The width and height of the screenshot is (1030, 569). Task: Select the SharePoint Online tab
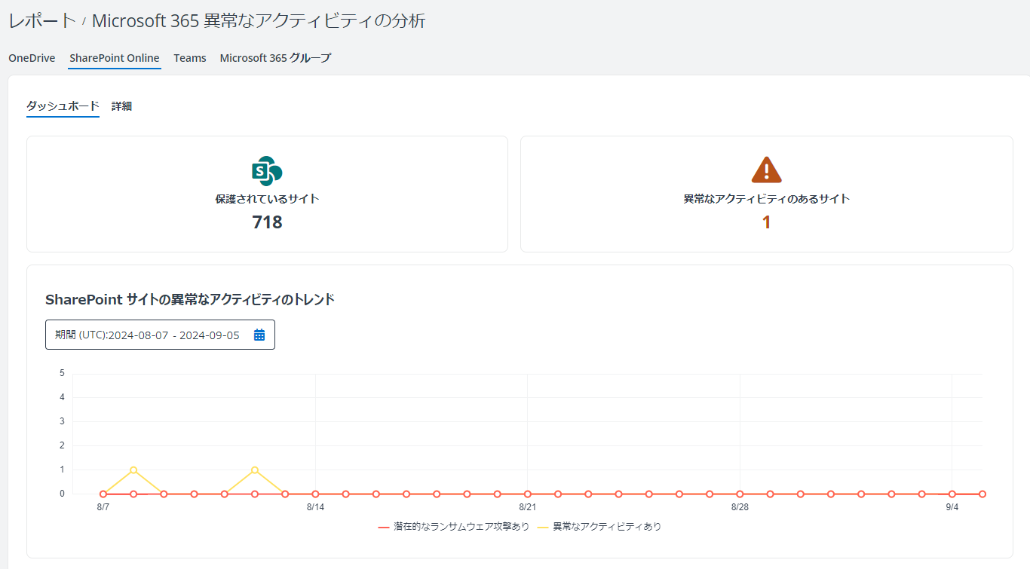(x=115, y=58)
